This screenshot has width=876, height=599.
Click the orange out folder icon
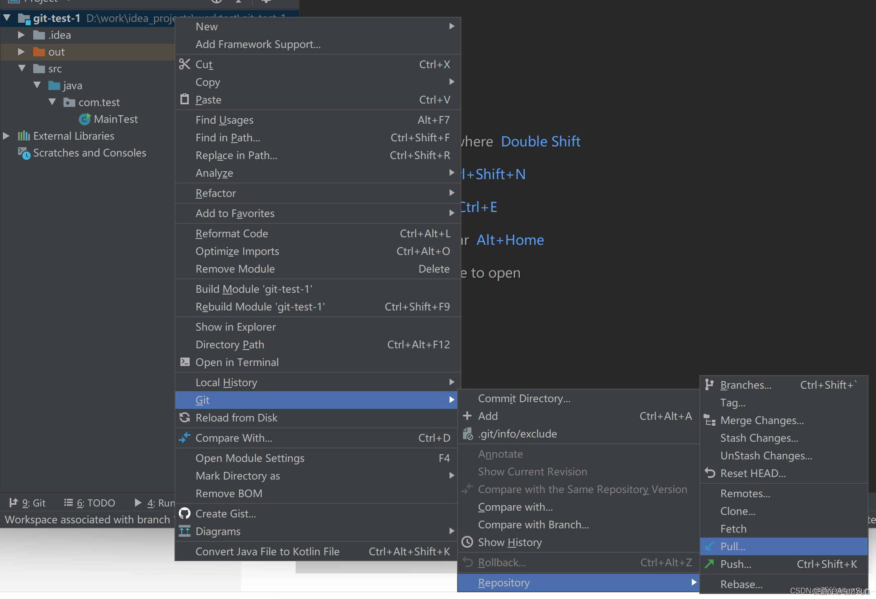pyautogui.click(x=39, y=51)
